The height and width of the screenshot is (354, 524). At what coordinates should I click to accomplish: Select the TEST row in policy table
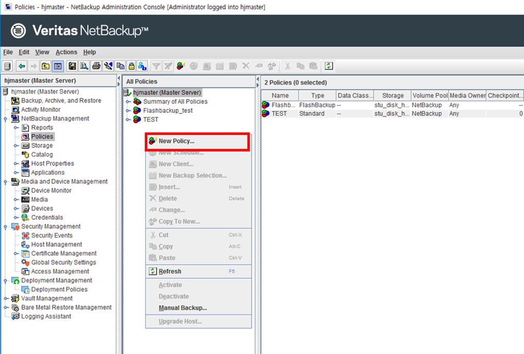point(392,114)
